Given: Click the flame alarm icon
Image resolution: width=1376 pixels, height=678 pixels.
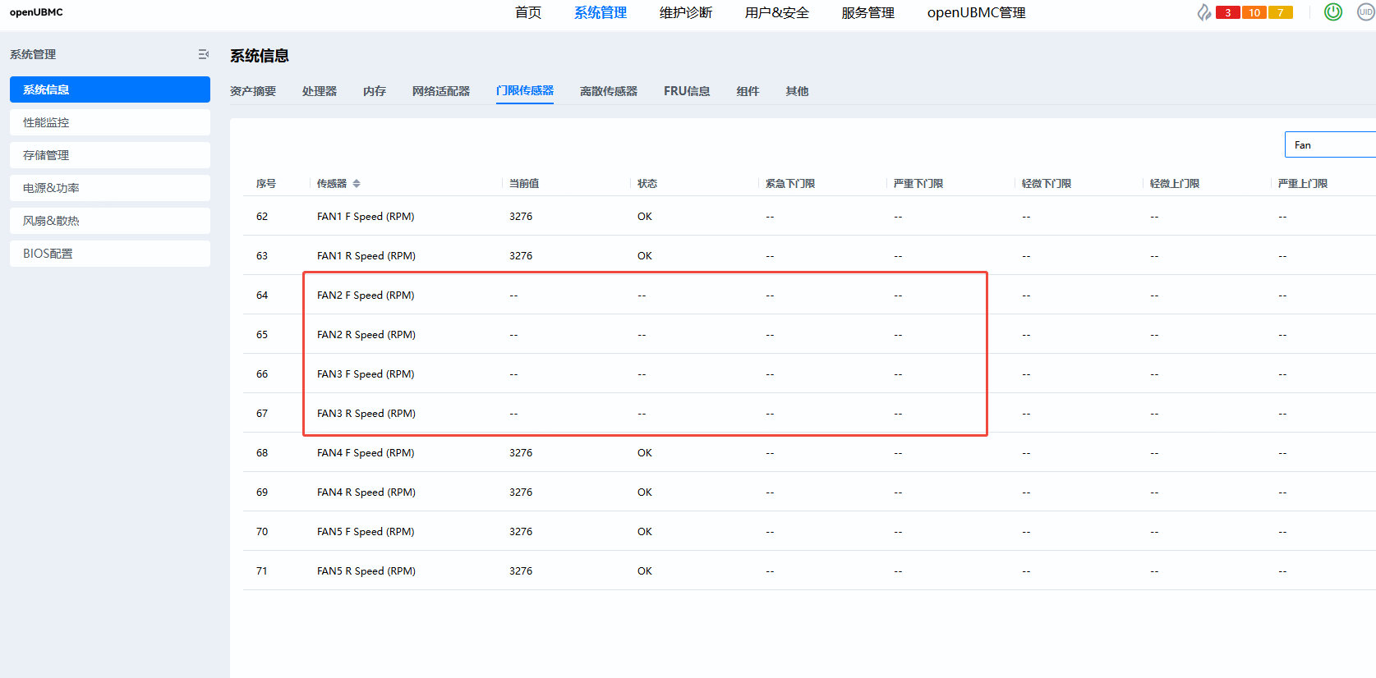Looking at the screenshot, I should click(1203, 12).
